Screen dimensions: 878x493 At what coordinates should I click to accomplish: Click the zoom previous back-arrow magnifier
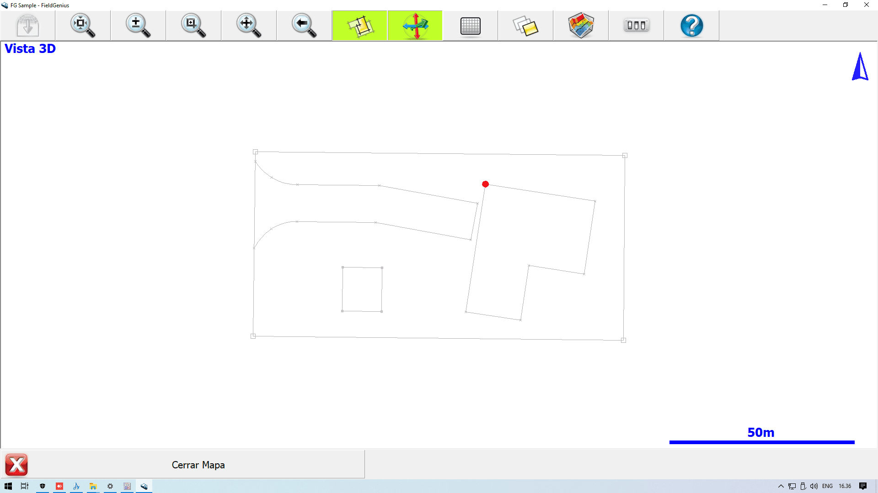click(x=304, y=26)
